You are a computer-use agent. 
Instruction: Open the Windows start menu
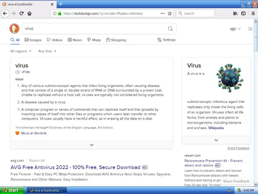[12, 190]
